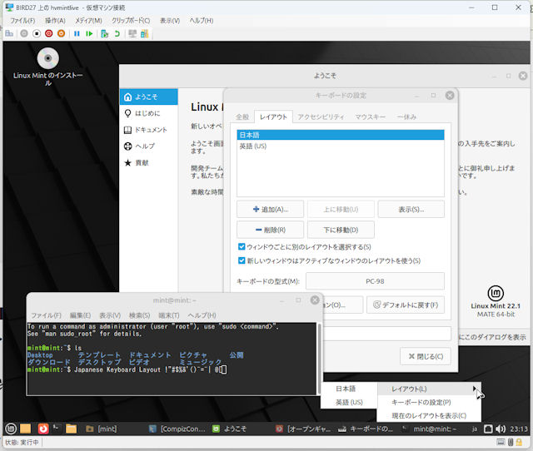
Task: Click the 追加(A)... button
Action: point(270,209)
